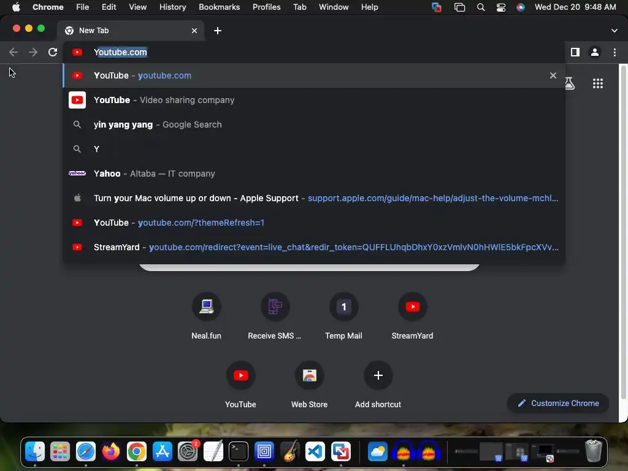
Task: Click the date and time clock
Action: [575, 7]
